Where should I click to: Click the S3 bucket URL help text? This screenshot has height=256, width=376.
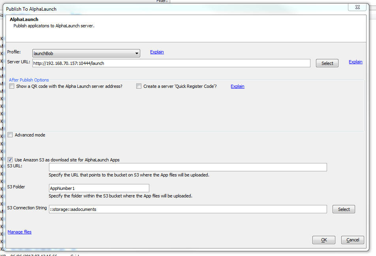point(129,175)
